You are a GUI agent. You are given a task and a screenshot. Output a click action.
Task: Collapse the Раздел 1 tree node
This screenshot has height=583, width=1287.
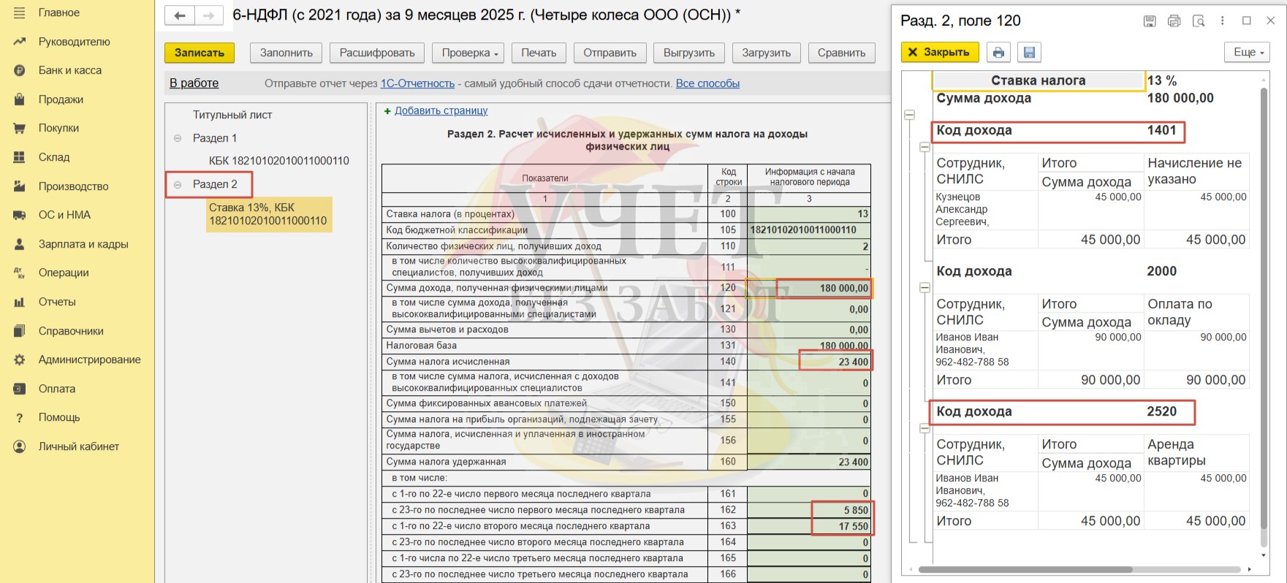(x=178, y=138)
